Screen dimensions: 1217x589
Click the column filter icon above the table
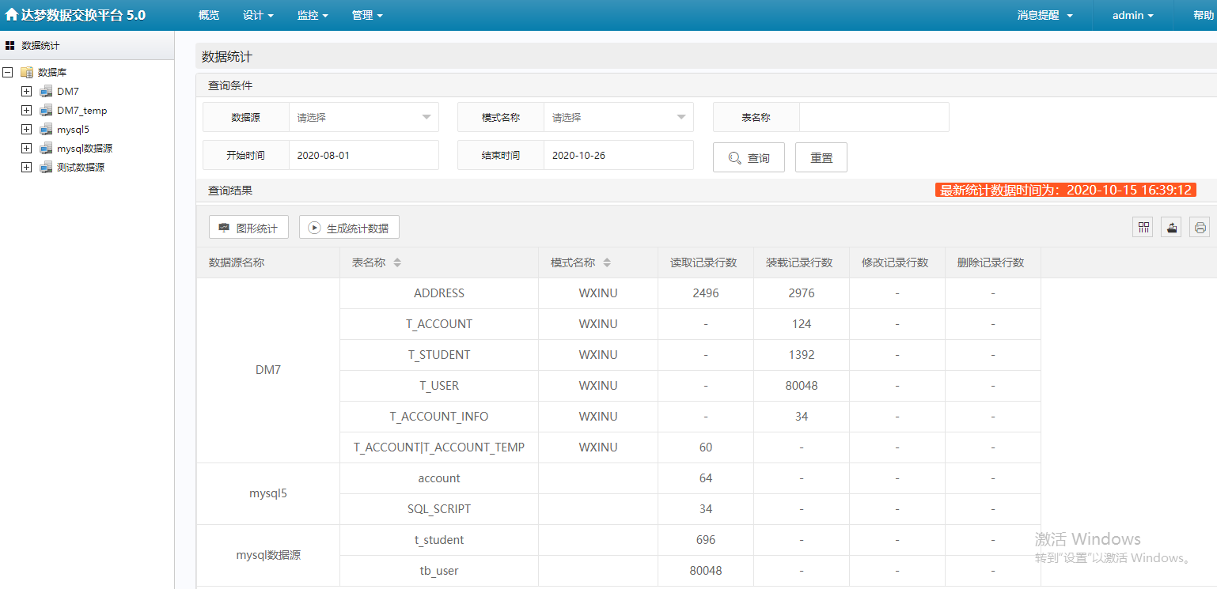click(1143, 228)
